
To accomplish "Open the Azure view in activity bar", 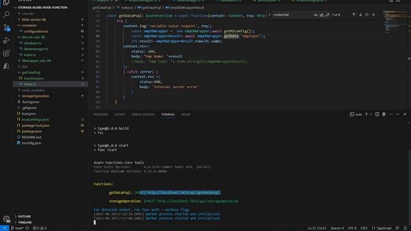I will click(6, 65).
